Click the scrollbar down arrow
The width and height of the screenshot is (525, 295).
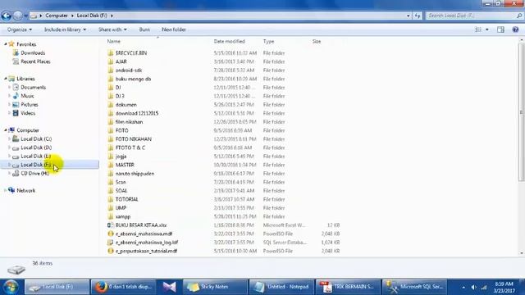tap(521, 253)
